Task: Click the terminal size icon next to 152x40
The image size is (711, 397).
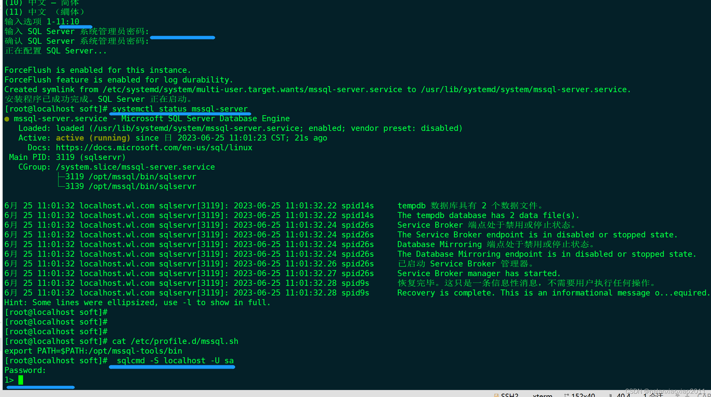Action: [566, 395]
